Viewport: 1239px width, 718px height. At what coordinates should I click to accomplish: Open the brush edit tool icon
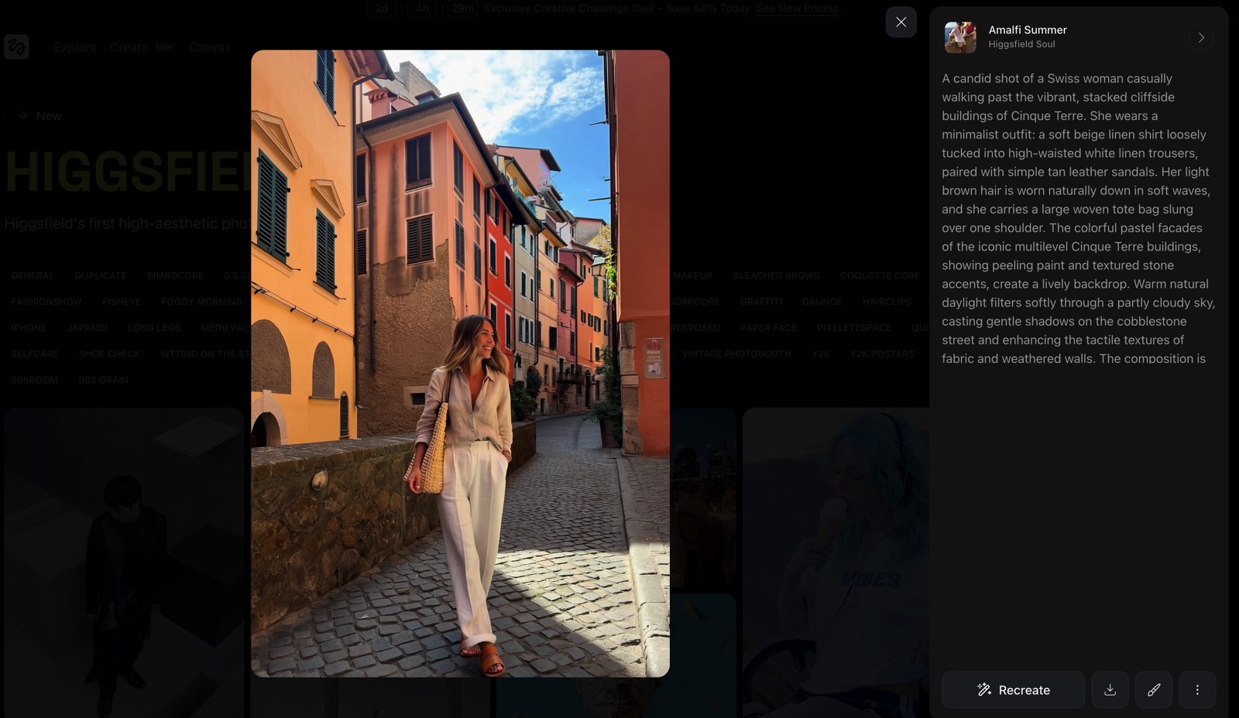click(1154, 689)
